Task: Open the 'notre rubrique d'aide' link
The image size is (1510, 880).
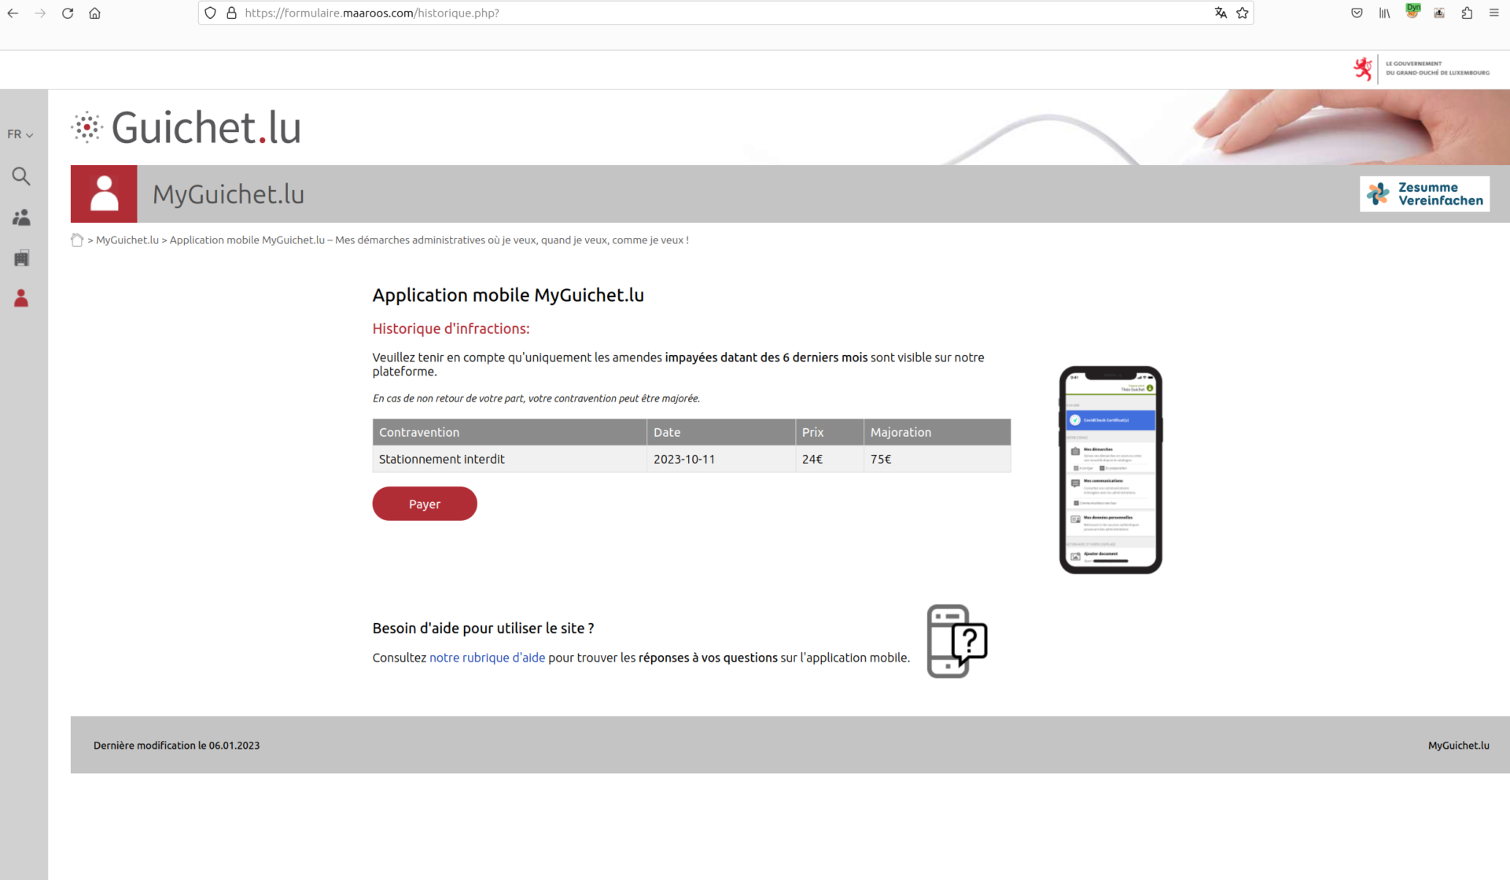Action: [x=487, y=658]
